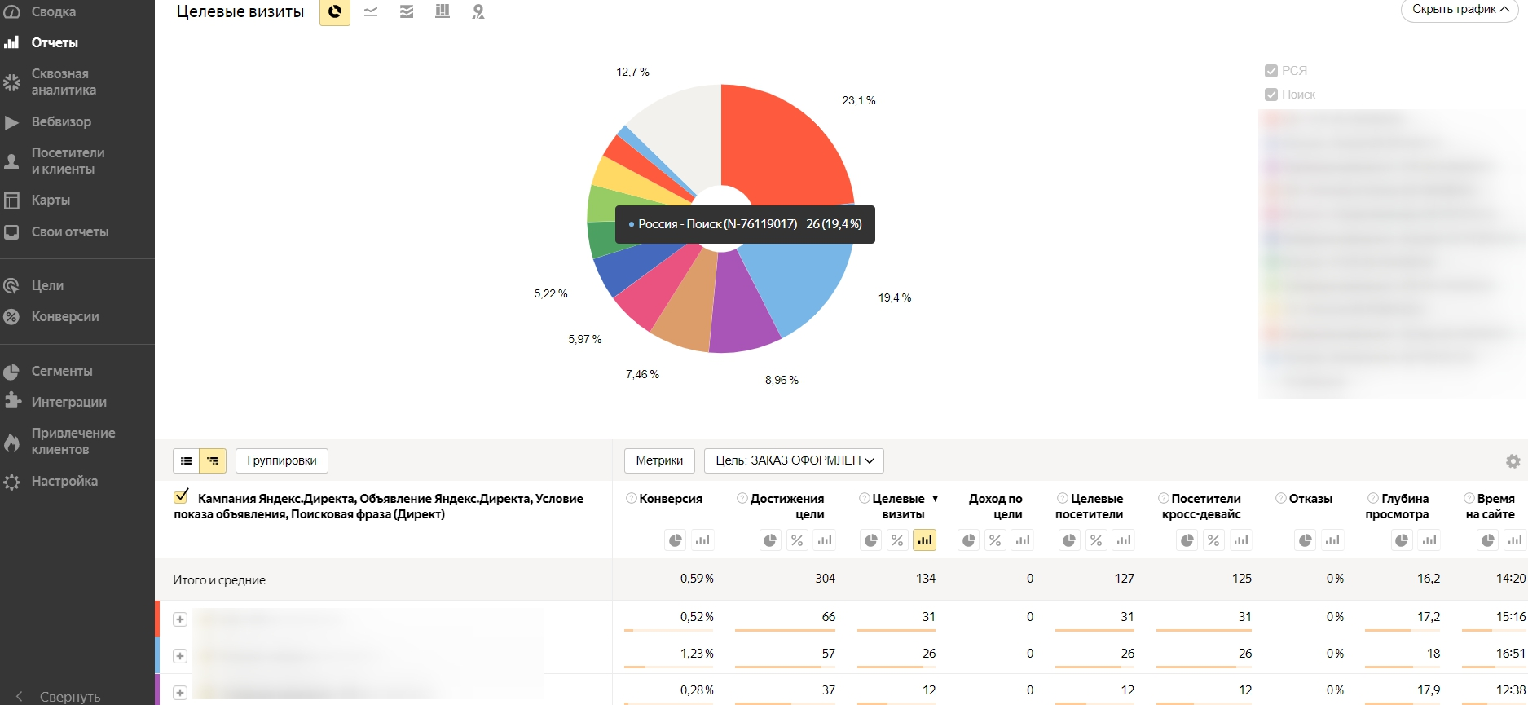Open Сегменты in the sidebar
Viewport: 1528px width, 705px height.
click(x=62, y=371)
